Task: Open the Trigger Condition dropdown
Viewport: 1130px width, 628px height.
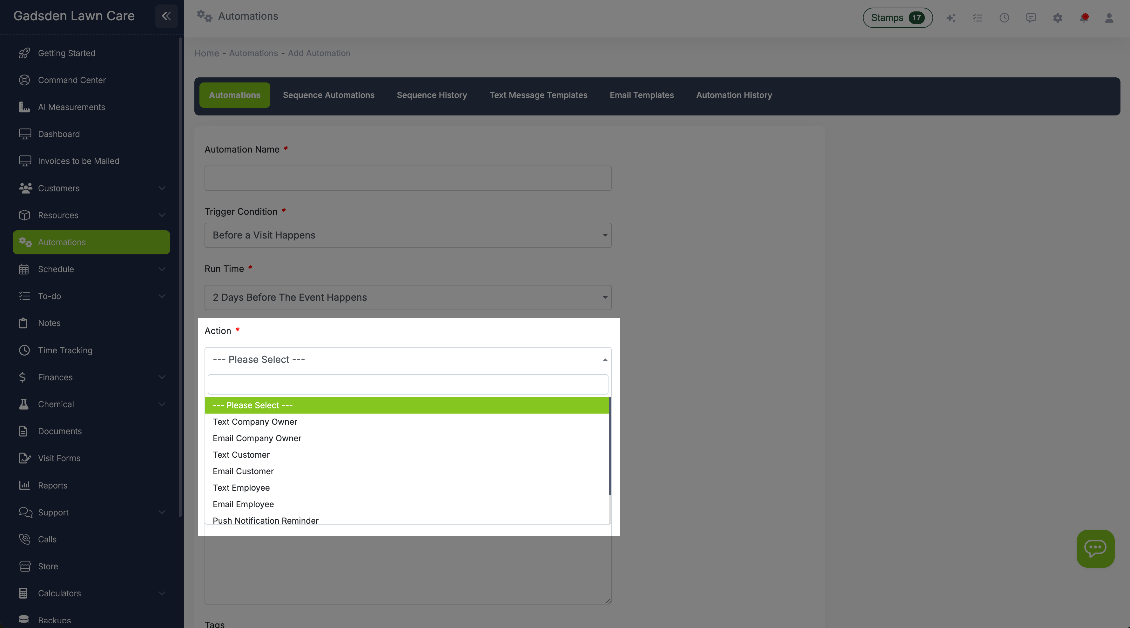Action: coord(407,235)
